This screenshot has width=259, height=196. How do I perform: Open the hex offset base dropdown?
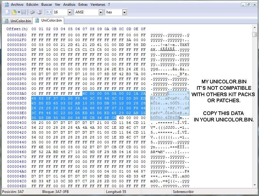[x=124, y=12]
